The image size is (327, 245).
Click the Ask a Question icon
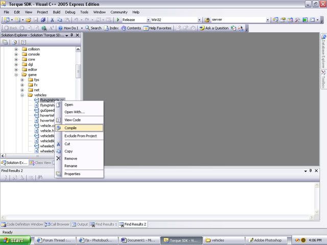215,28
